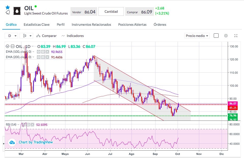Click the Light Sweet Crude Oil Futures subtitle
Image resolution: width=244 pixels, height=158 pixels.
pos(46,14)
